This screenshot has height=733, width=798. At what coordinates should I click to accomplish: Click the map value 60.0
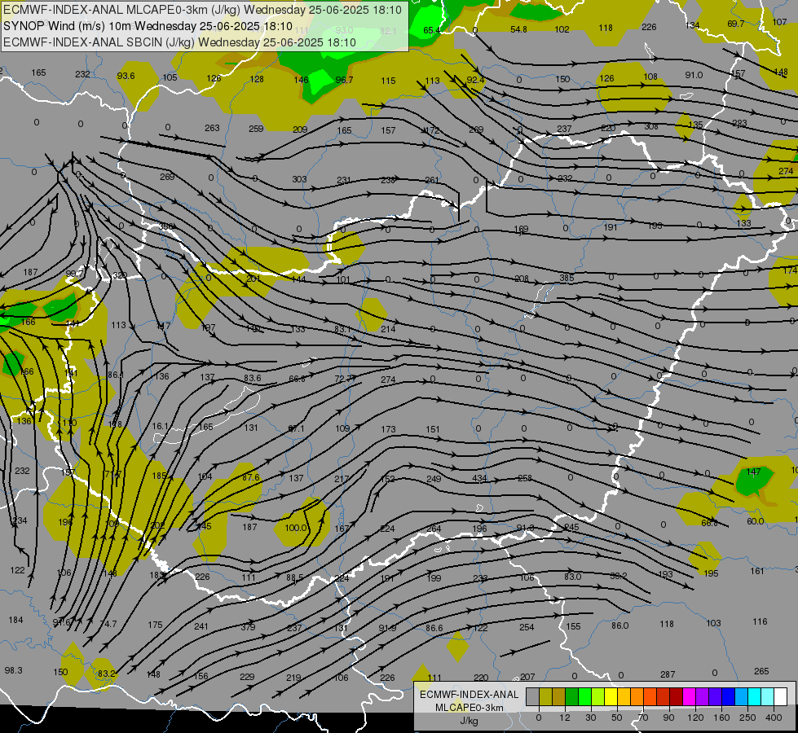756,521
